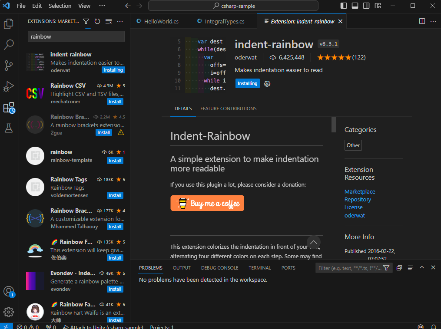Open the License link
The width and height of the screenshot is (441, 329).
(354, 207)
